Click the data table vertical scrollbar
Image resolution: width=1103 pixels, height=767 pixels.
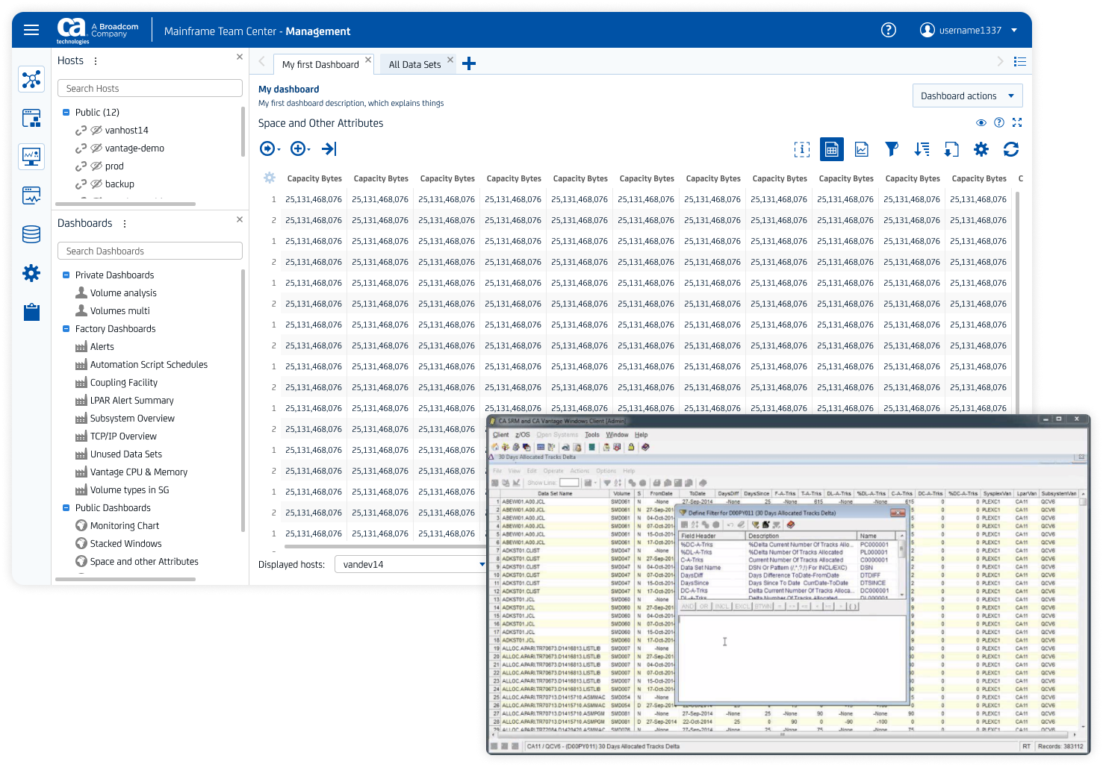1017,302
